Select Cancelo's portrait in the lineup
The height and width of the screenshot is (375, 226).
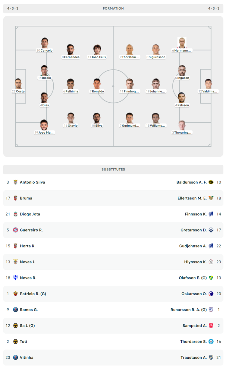[45, 43]
